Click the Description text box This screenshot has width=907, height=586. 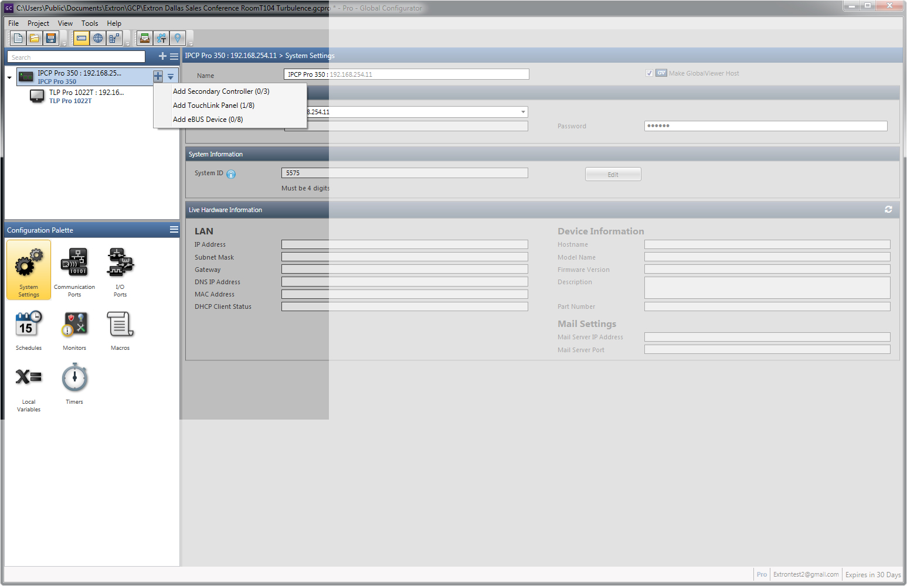[x=767, y=288]
